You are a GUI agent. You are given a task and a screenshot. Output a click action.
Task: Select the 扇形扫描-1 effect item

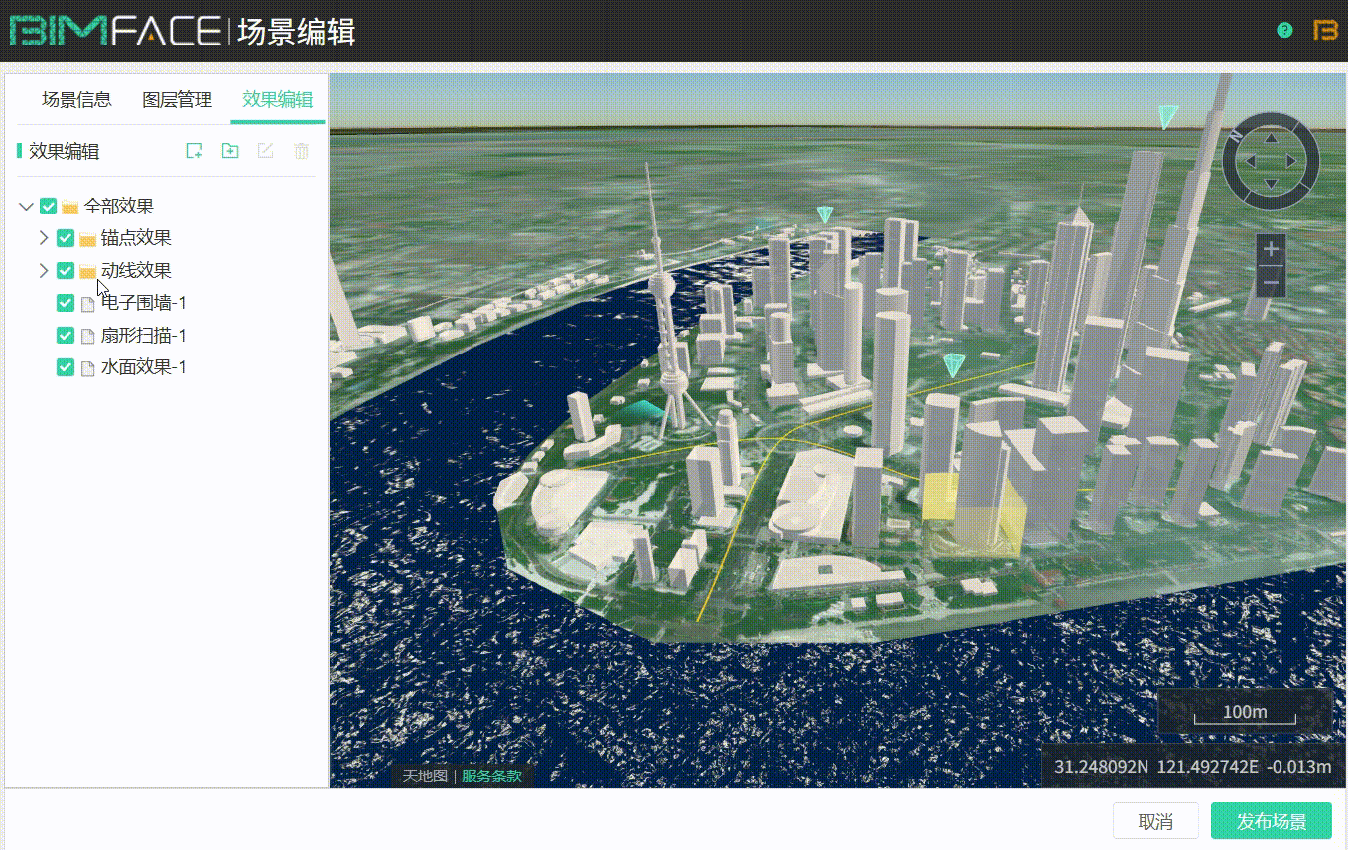[143, 336]
